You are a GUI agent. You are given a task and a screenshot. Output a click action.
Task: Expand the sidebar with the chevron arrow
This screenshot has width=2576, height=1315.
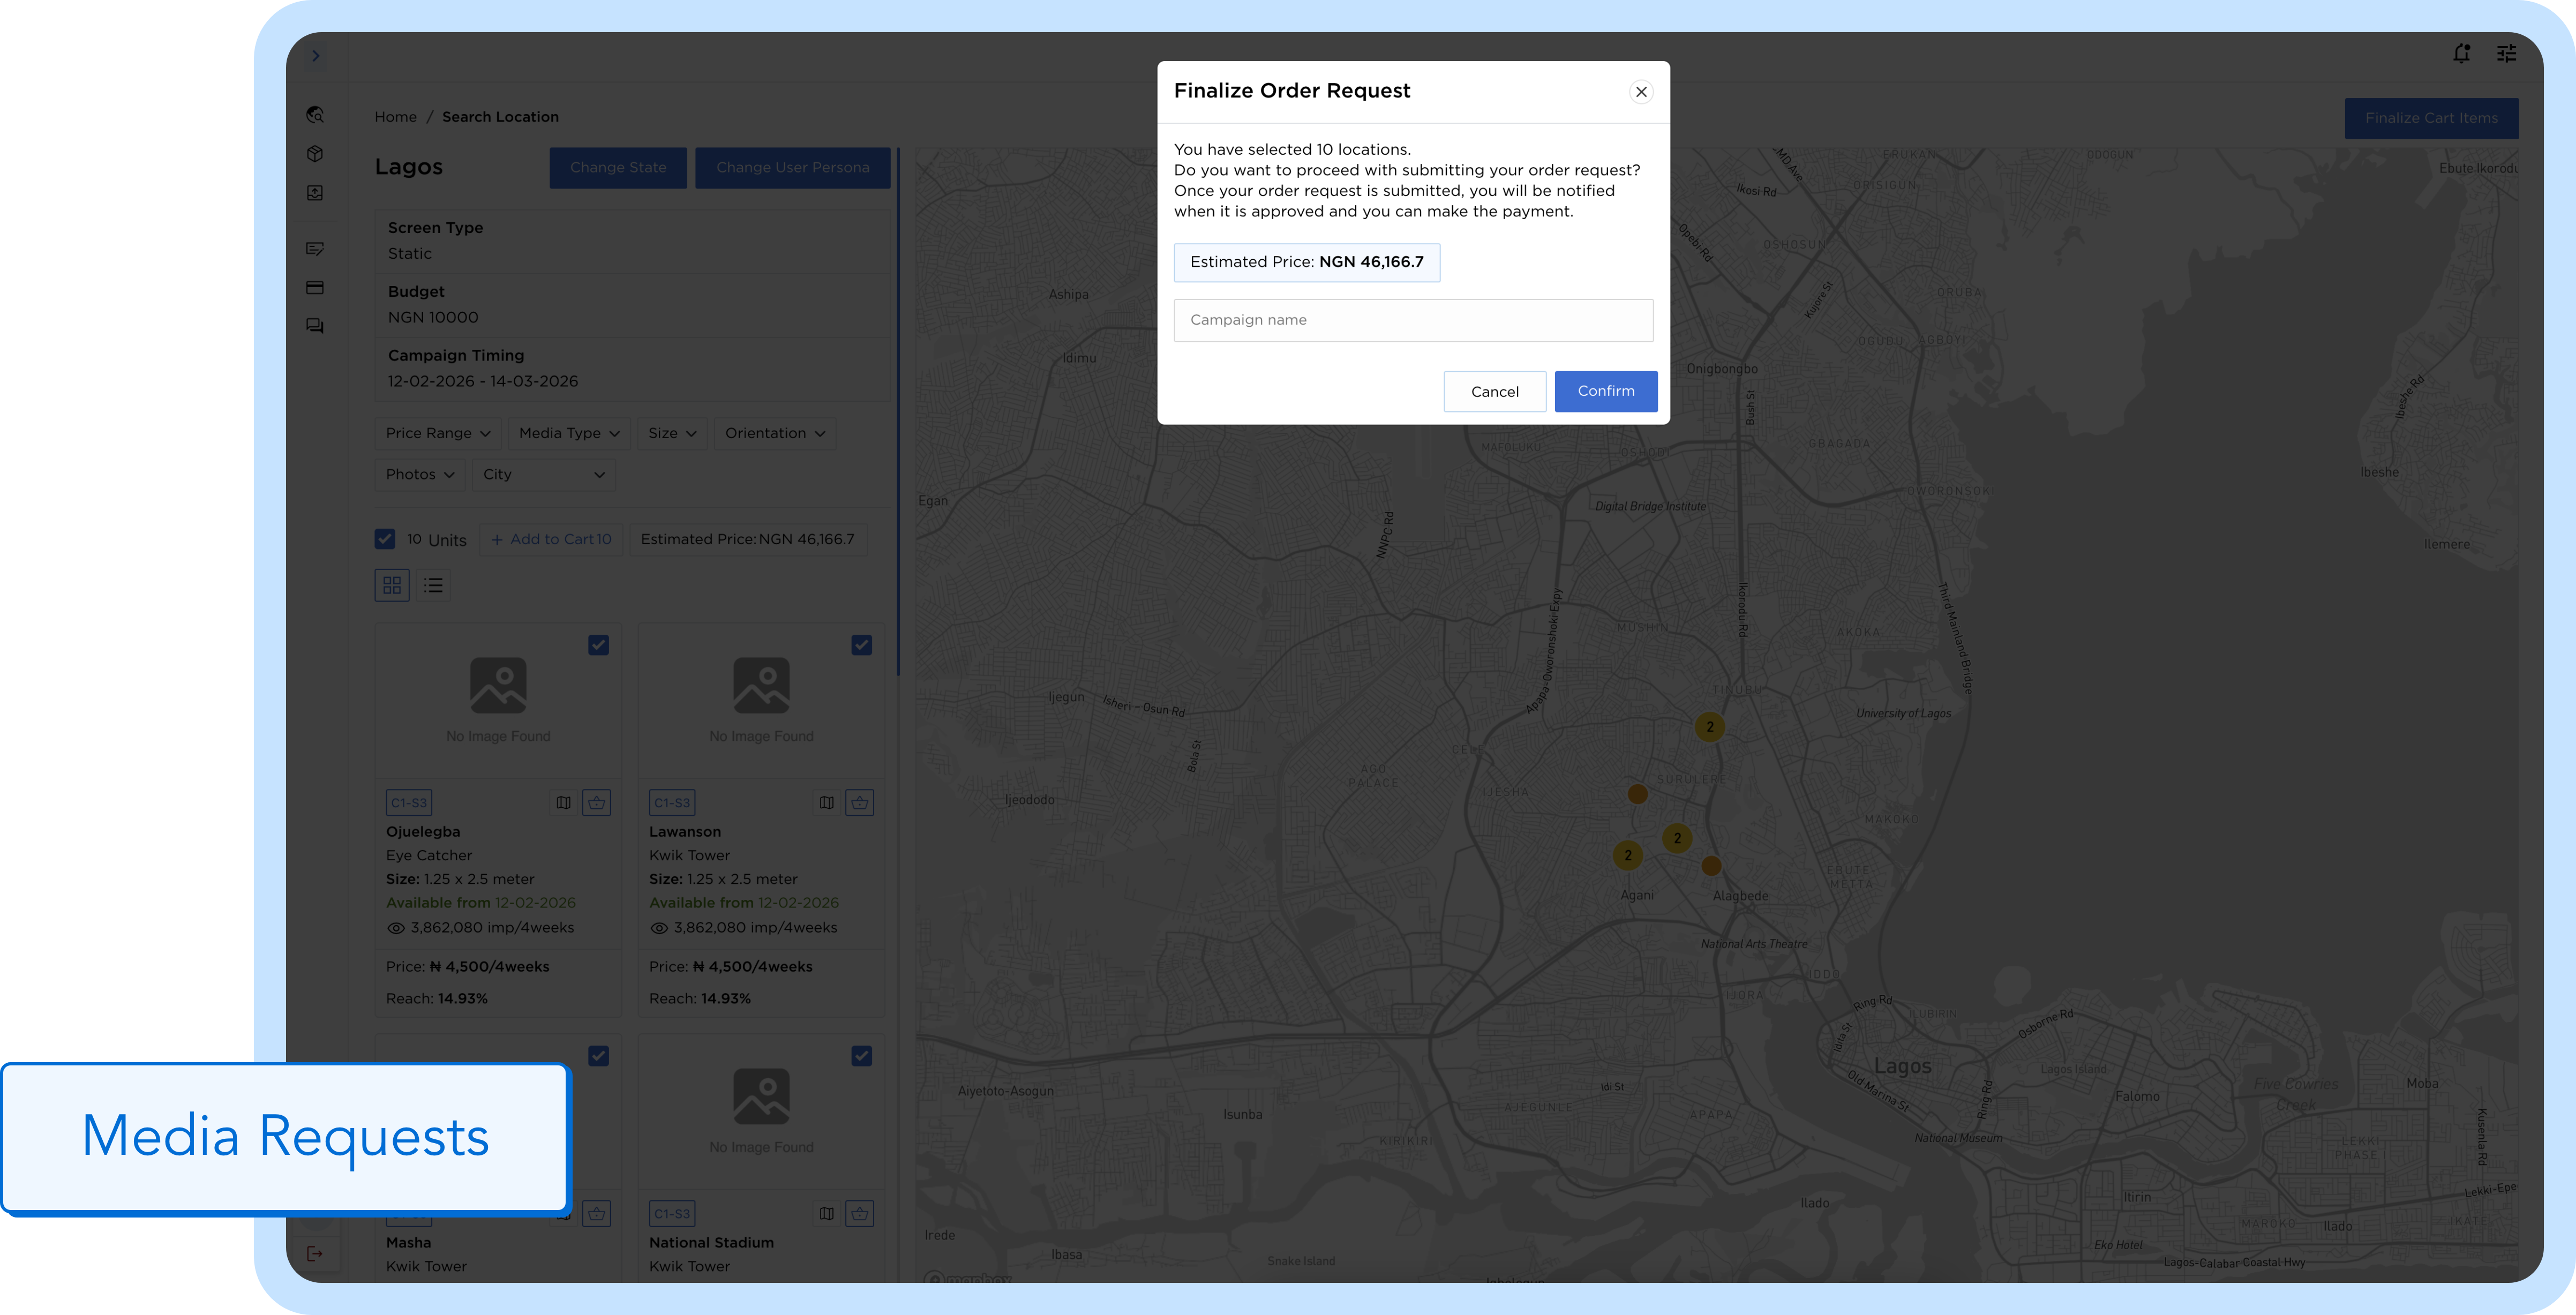click(315, 56)
